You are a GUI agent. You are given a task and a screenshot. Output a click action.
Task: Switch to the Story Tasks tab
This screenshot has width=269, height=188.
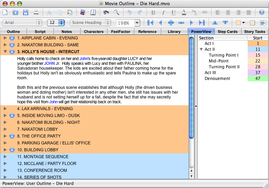coord(255,32)
